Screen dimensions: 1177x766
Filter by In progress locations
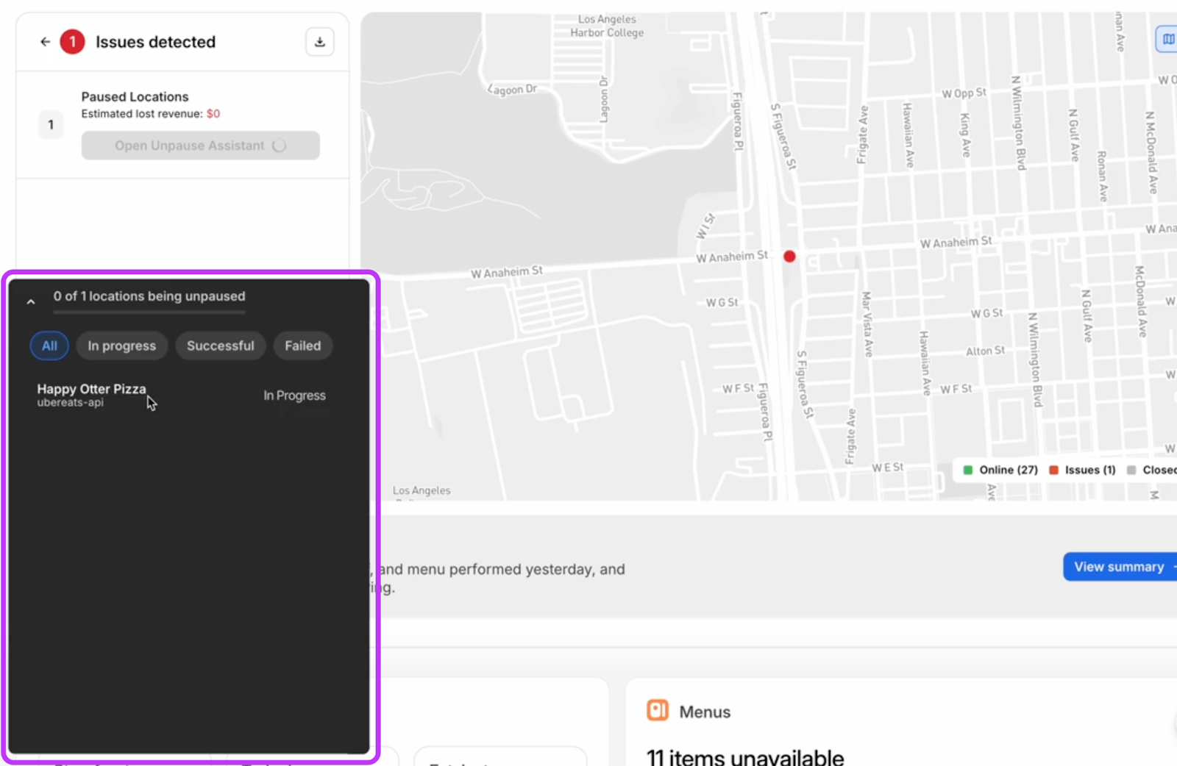coord(121,346)
